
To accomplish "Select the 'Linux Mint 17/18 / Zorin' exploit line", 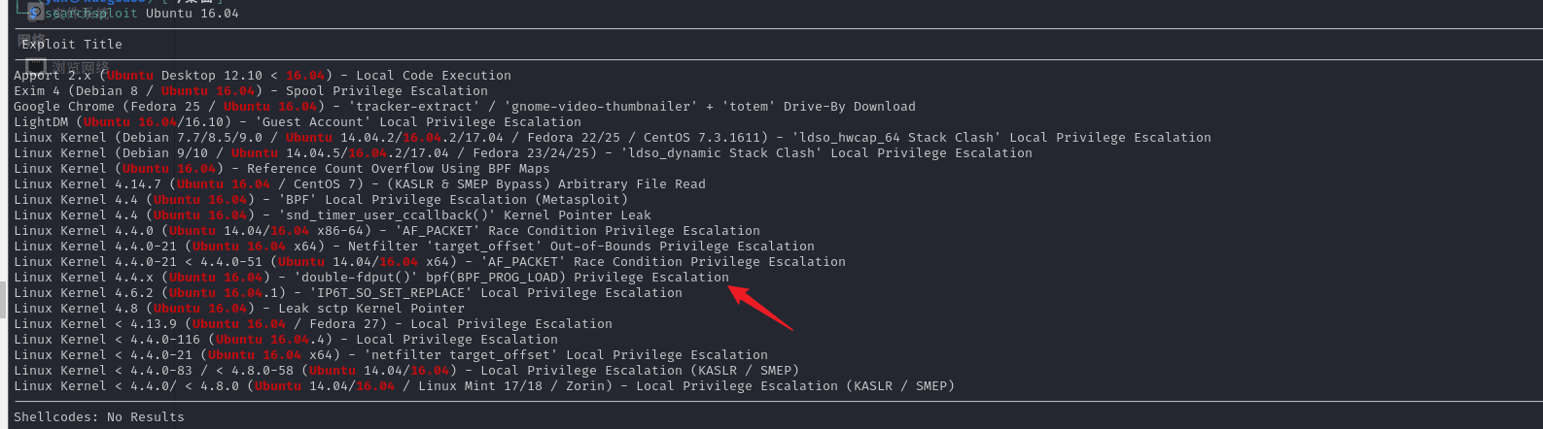I will 484,386.
